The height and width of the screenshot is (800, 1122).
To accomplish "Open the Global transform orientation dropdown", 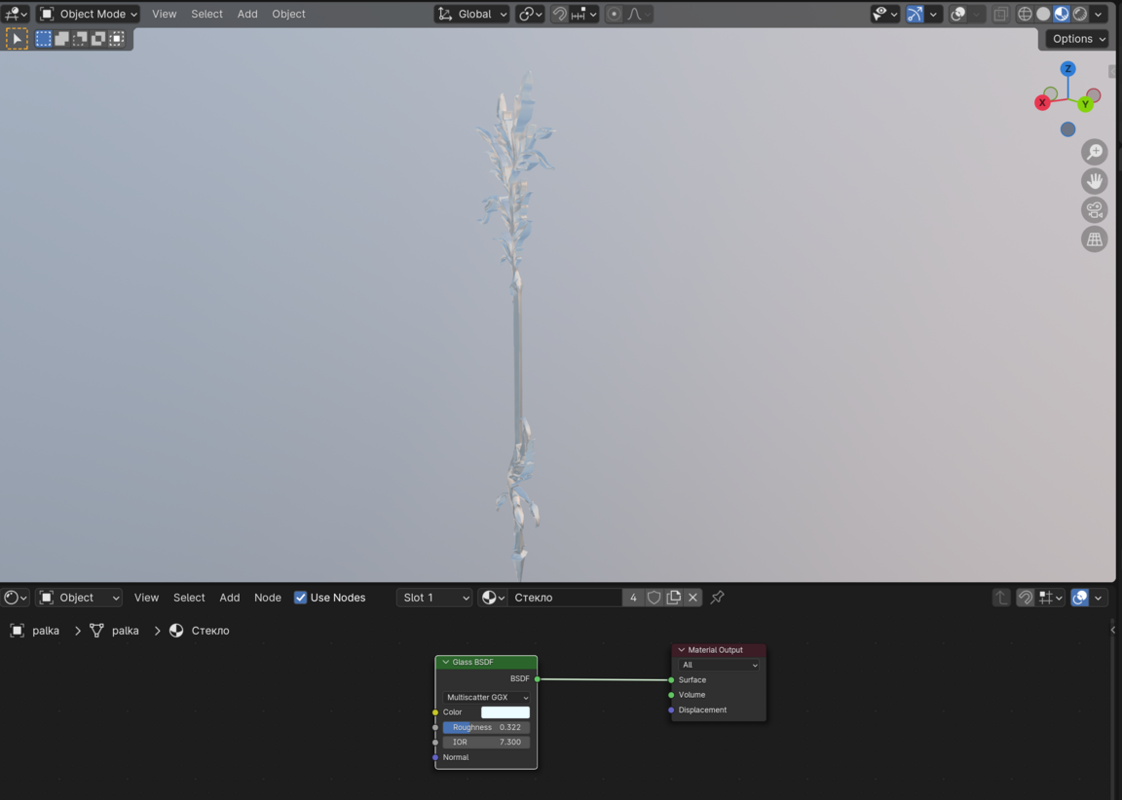I will point(472,14).
